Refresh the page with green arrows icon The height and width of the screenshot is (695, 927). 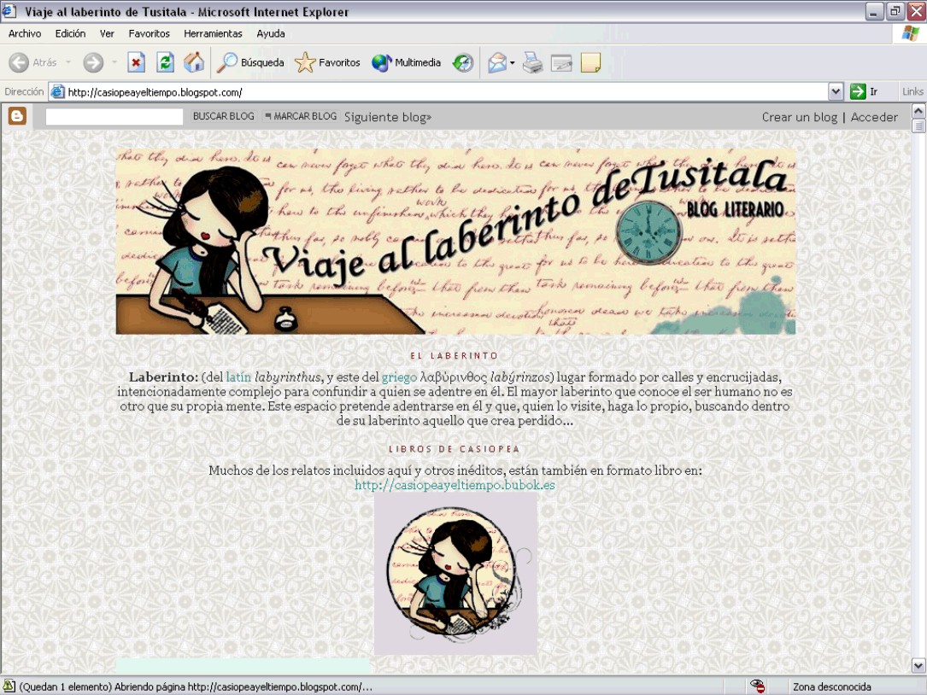(x=165, y=62)
